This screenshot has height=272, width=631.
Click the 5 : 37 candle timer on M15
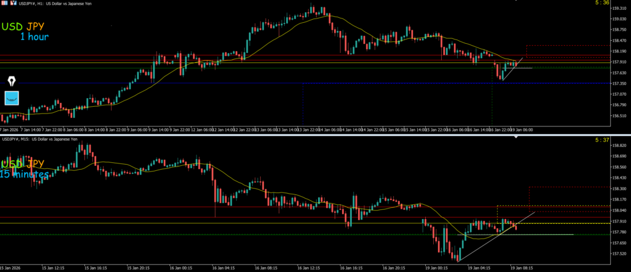pos(602,140)
